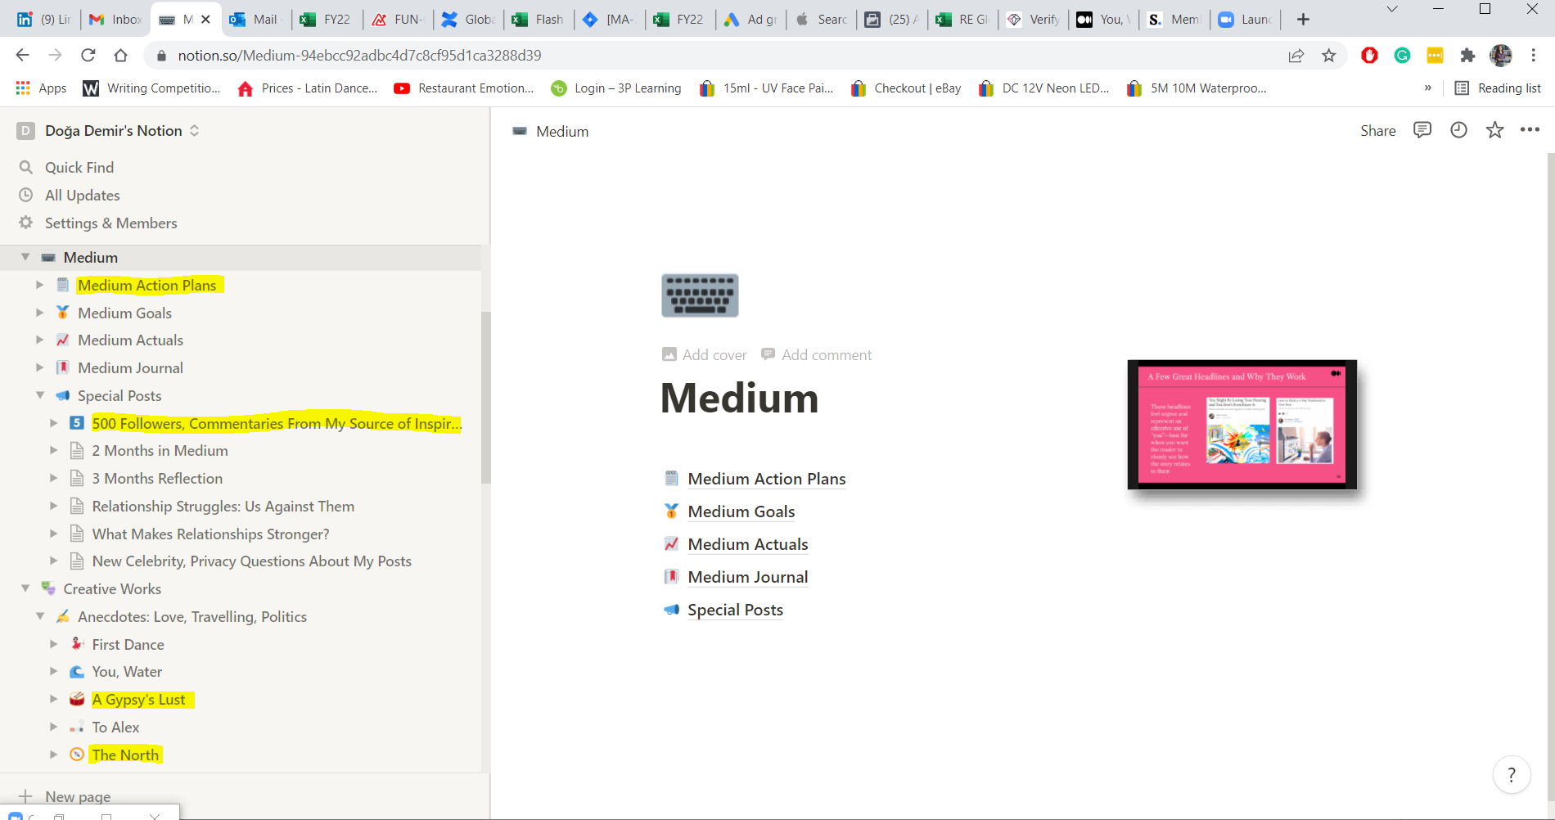1555x820 pixels.
Task: Switch to Outlook Mail tab
Action: pyautogui.click(x=257, y=20)
